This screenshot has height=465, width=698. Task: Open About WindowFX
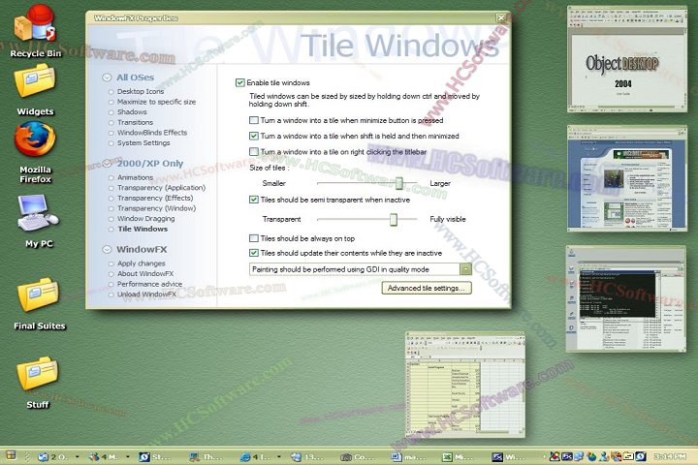[145, 273]
